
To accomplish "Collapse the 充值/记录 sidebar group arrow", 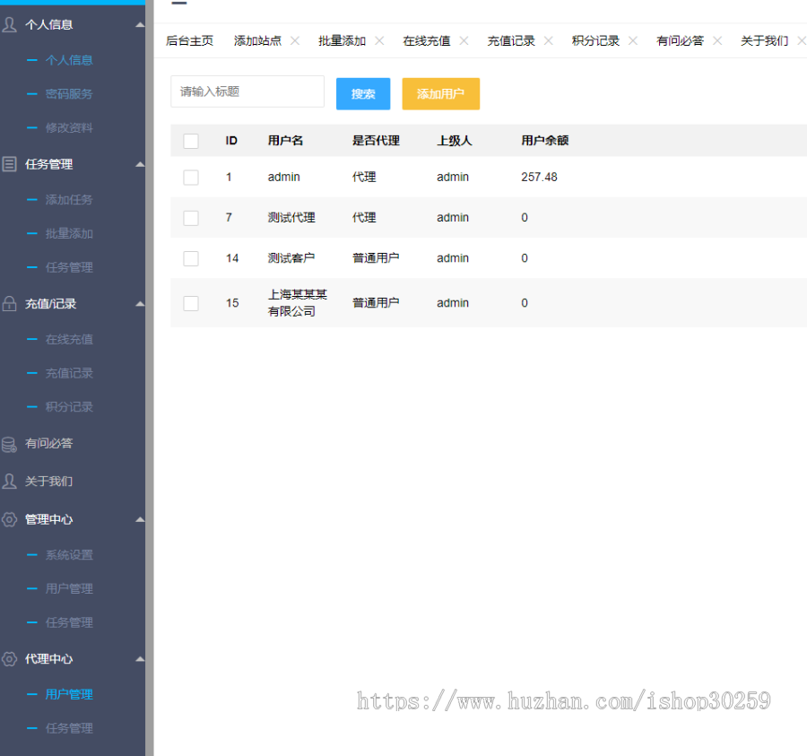I will 140,304.
